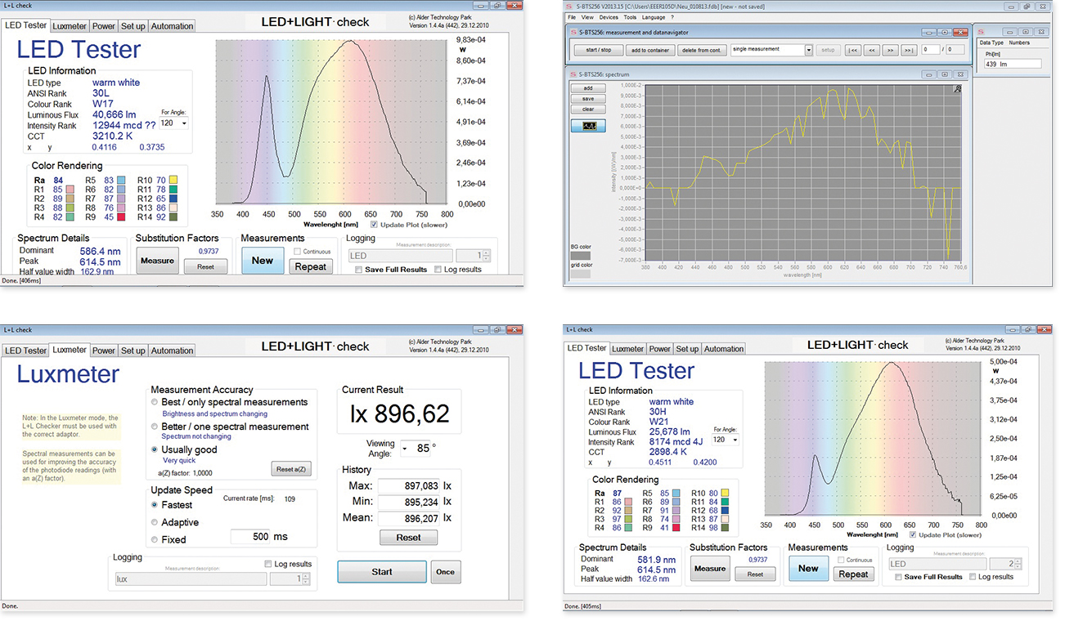Jump to first measurement with |<< button
Screen dimensions: 1065x621
pyautogui.click(x=853, y=50)
